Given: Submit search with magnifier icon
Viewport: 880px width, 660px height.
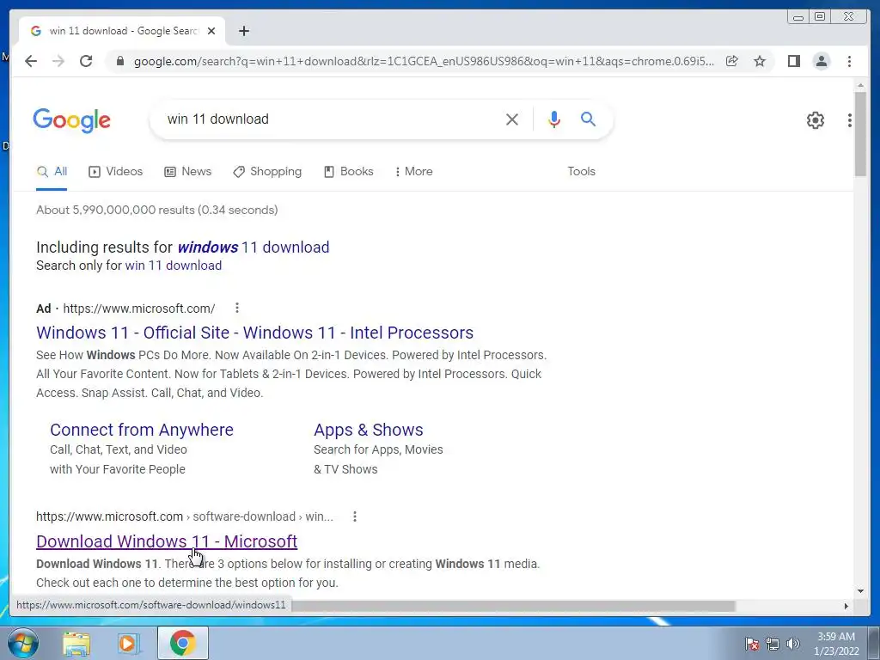Looking at the screenshot, I should point(588,119).
